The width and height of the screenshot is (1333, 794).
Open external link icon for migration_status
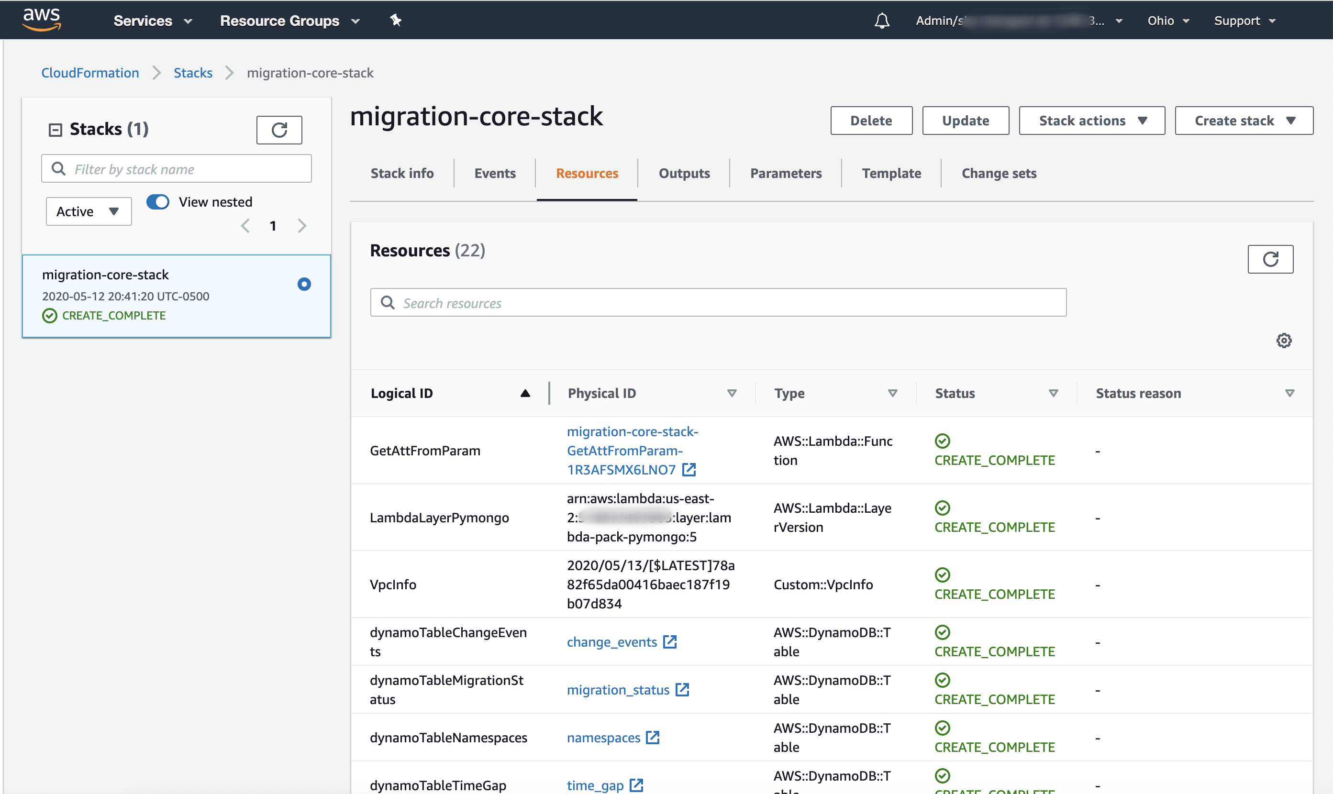[x=682, y=690]
